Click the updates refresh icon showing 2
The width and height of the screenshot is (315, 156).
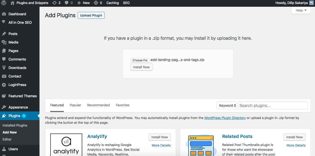54,3
